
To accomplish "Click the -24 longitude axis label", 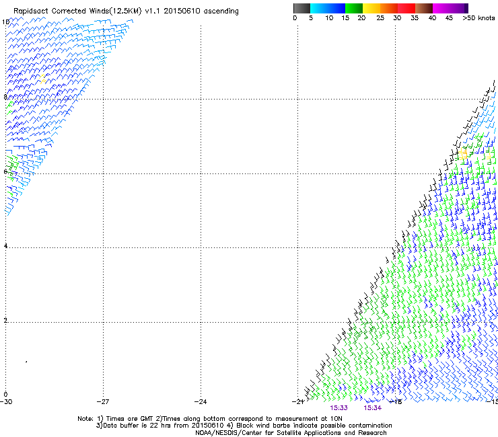I will [x=201, y=402].
